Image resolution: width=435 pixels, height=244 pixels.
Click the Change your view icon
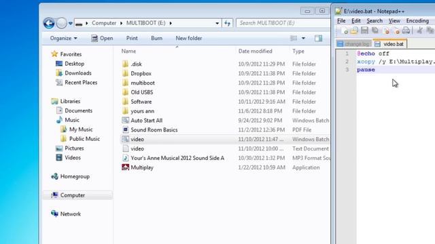(294, 38)
